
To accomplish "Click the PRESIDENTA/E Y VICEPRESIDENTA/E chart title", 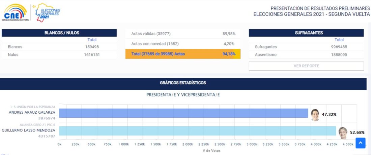I will 183,95.
